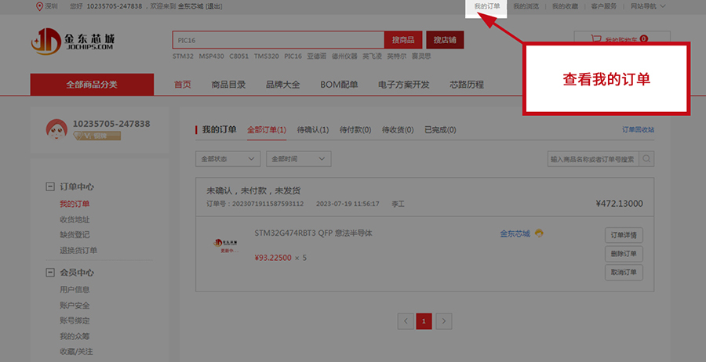Open the 订单回收站 link
This screenshot has width=706, height=362.
pos(638,130)
